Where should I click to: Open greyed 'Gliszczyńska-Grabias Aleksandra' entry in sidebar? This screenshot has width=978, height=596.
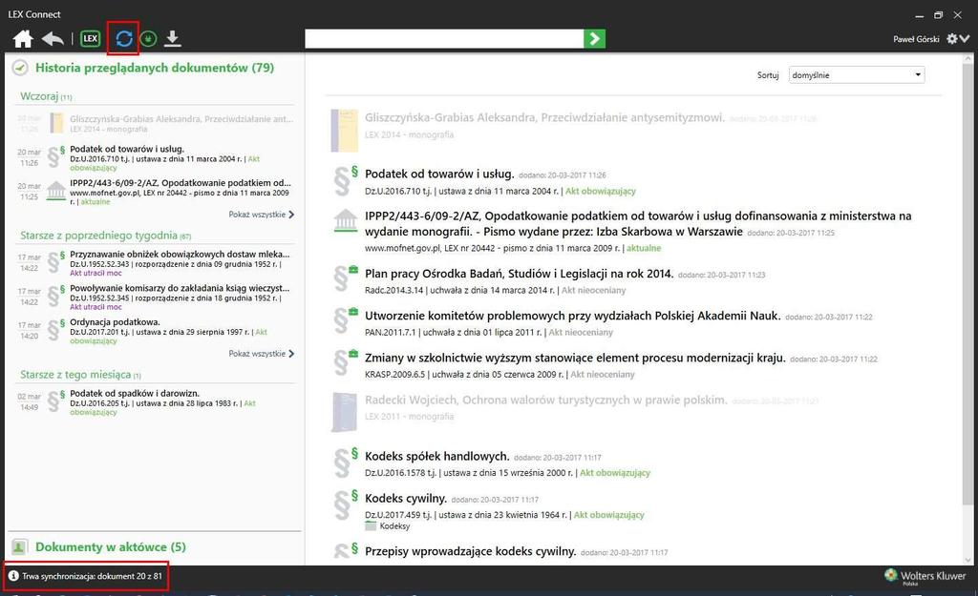(181, 118)
